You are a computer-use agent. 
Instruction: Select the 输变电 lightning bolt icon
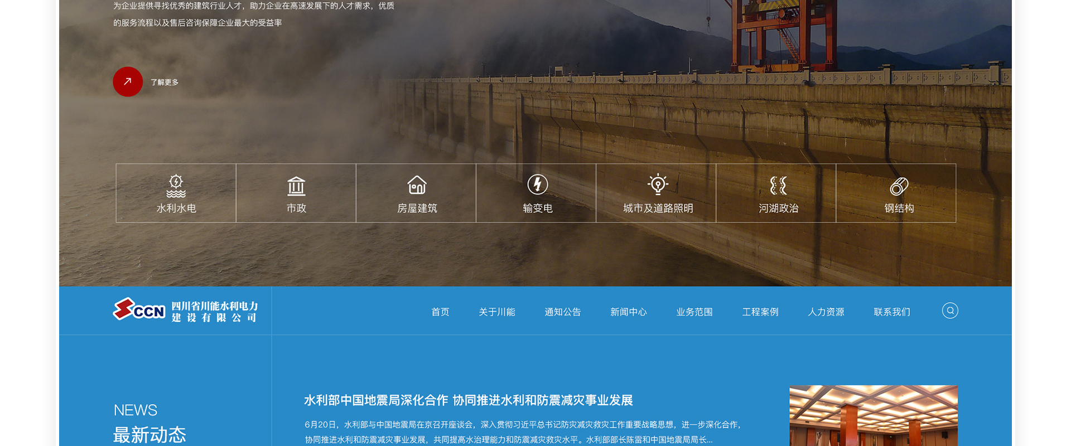pyautogui.click(x=537, y=185)
